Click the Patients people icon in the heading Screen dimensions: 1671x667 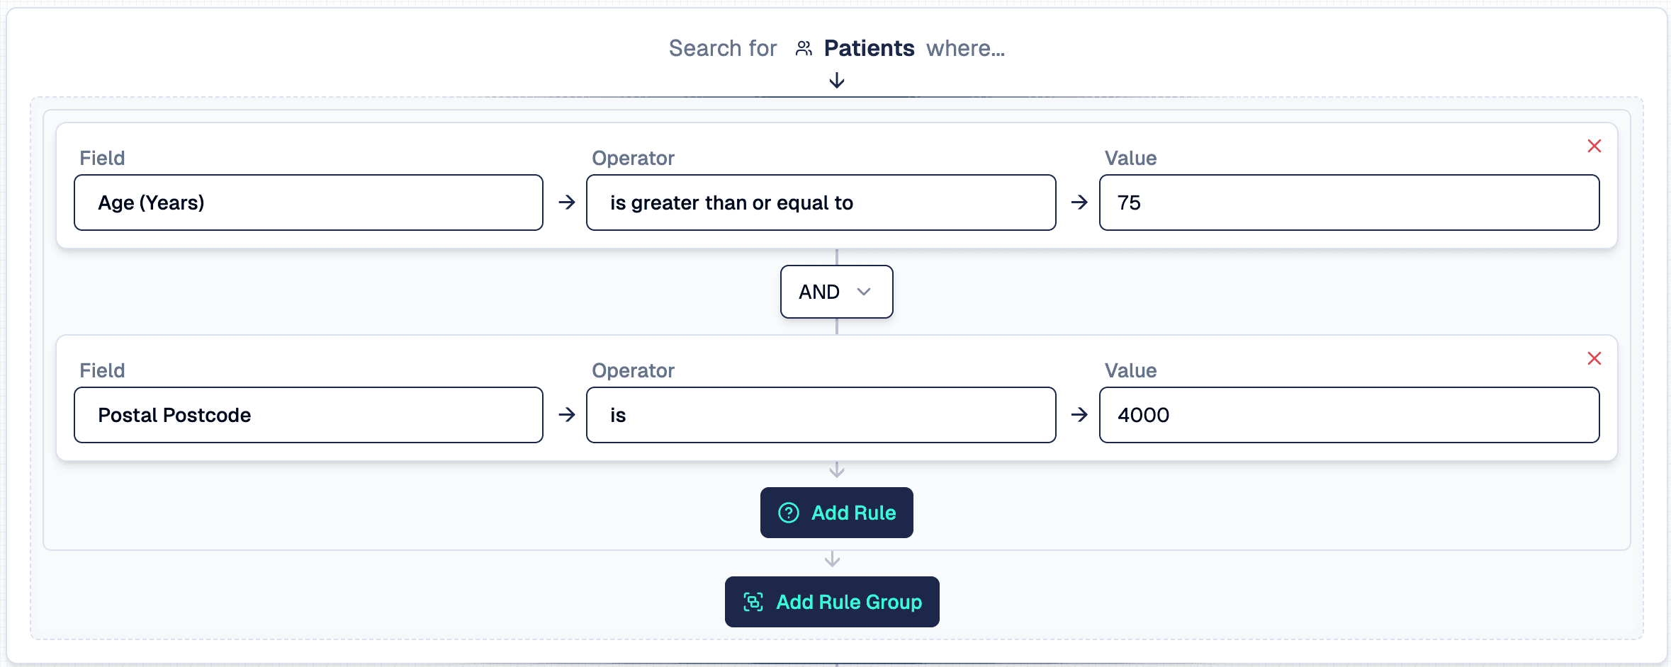point(804,48)
